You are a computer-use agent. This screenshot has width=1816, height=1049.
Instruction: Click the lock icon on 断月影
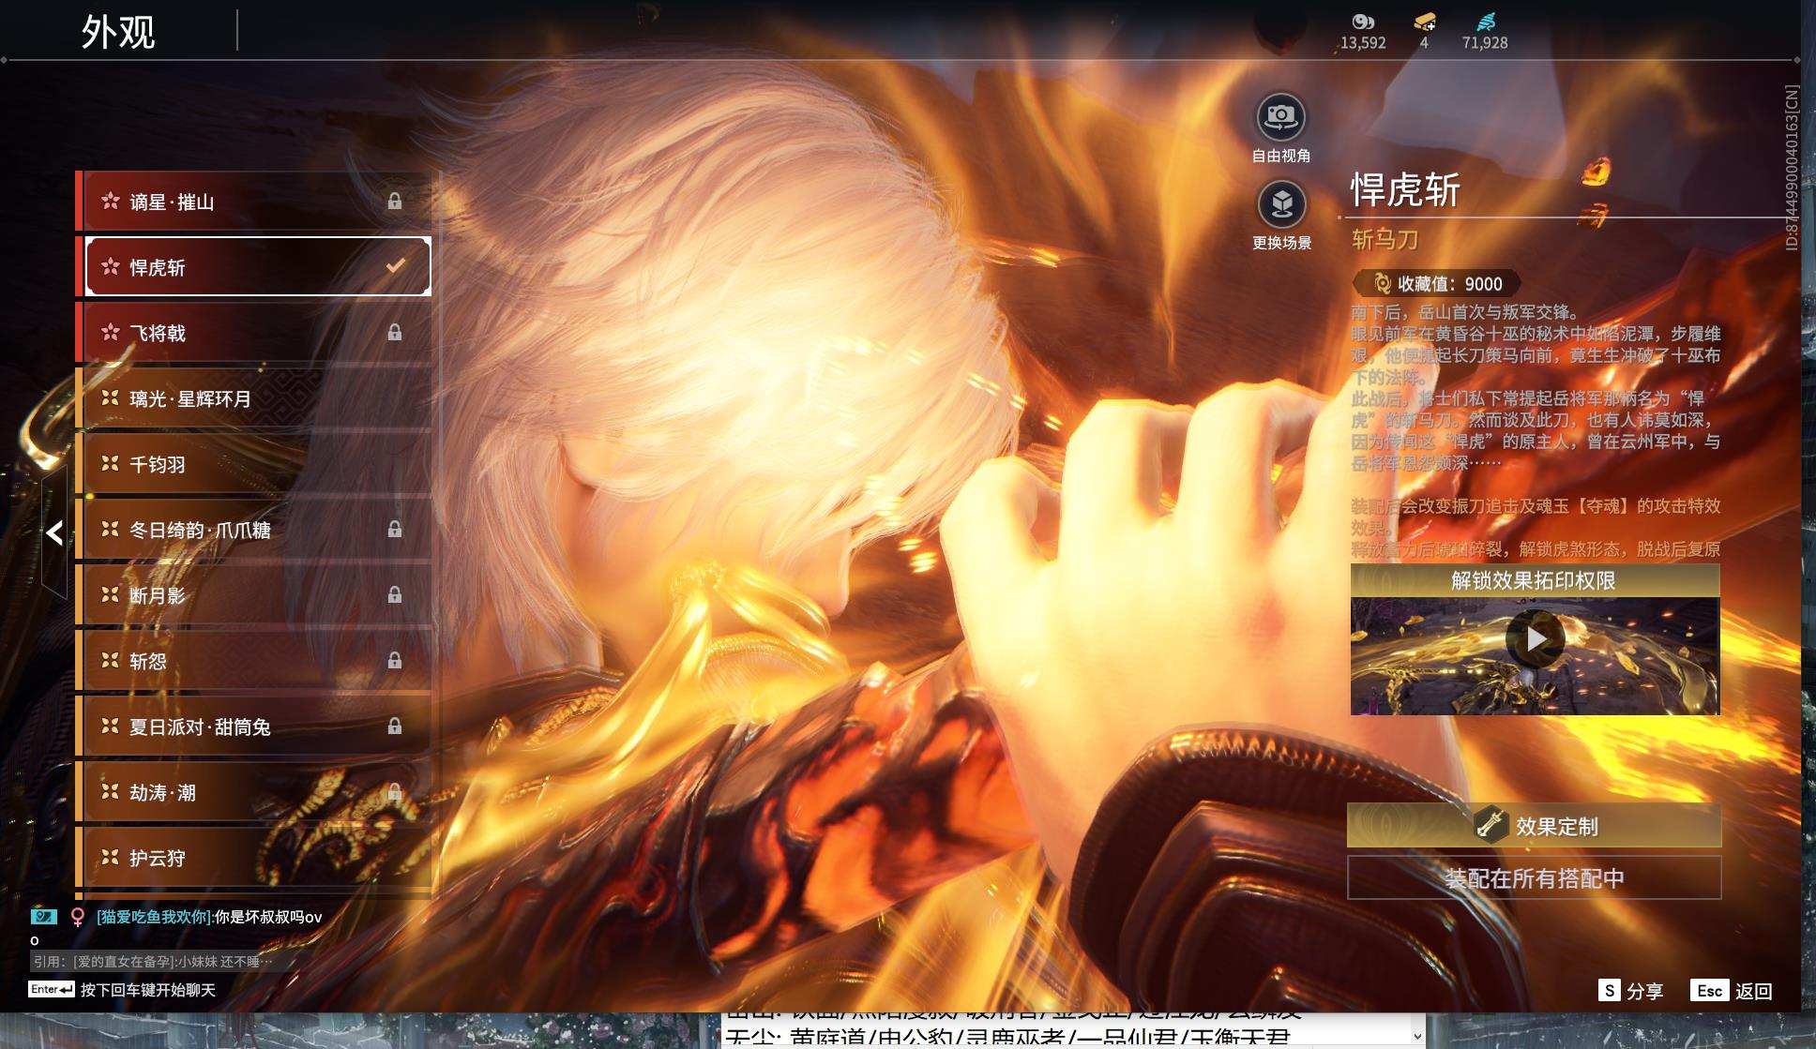click(395, 595)
